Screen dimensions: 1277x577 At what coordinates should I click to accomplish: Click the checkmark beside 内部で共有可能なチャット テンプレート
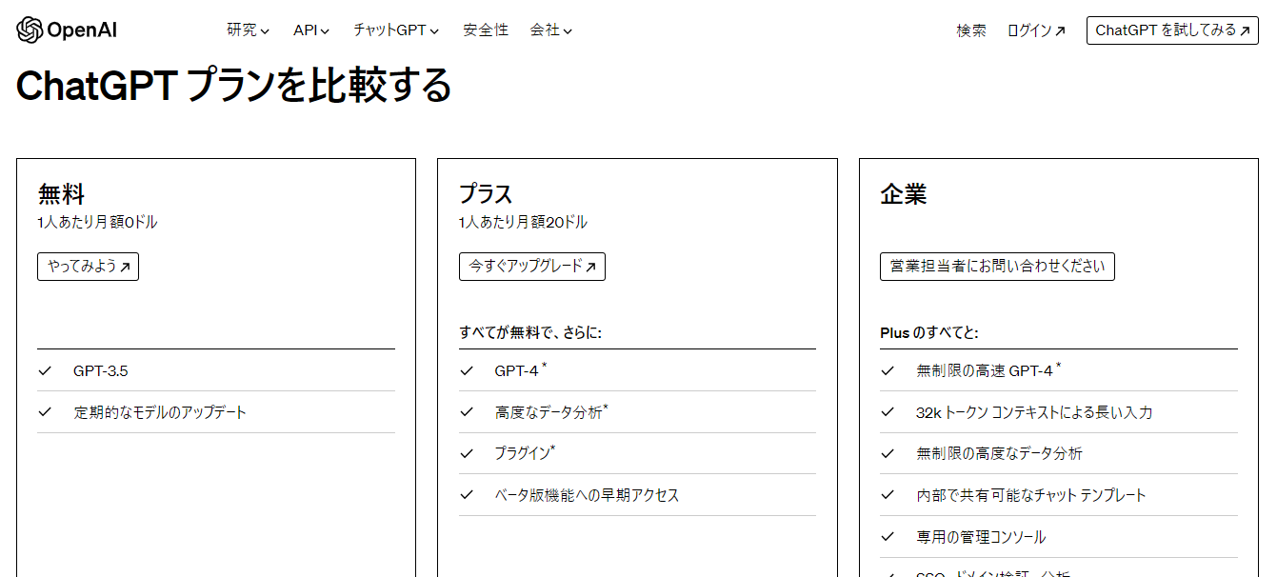(888, 495)
